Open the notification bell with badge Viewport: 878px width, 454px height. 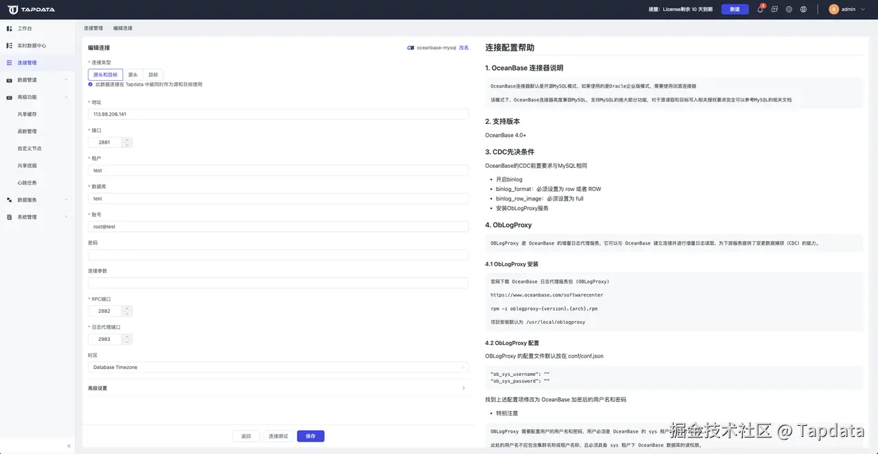[x=760, y=9]
